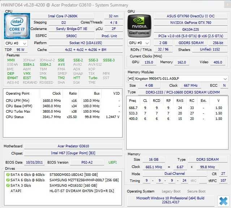
Task: Select the CPU Turbo Max row
Action: [x=63, y=112]
